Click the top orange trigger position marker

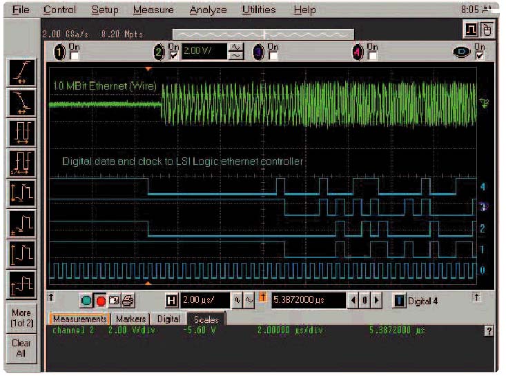point(148,69)
